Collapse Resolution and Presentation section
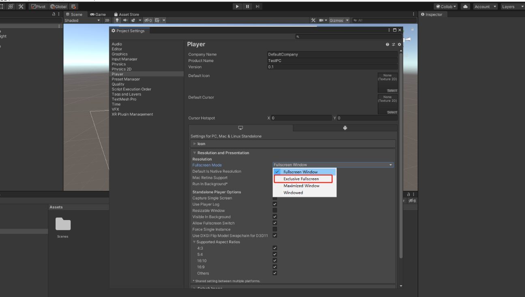525x297 pixels. (x=221, y=153)
